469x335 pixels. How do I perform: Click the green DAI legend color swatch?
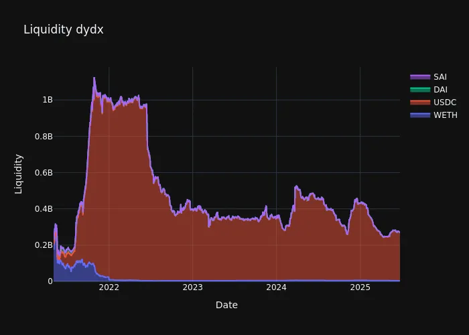coord(420,89)
